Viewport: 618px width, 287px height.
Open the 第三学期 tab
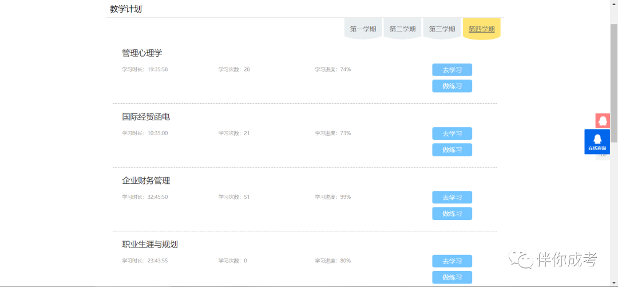coord(442,29)
